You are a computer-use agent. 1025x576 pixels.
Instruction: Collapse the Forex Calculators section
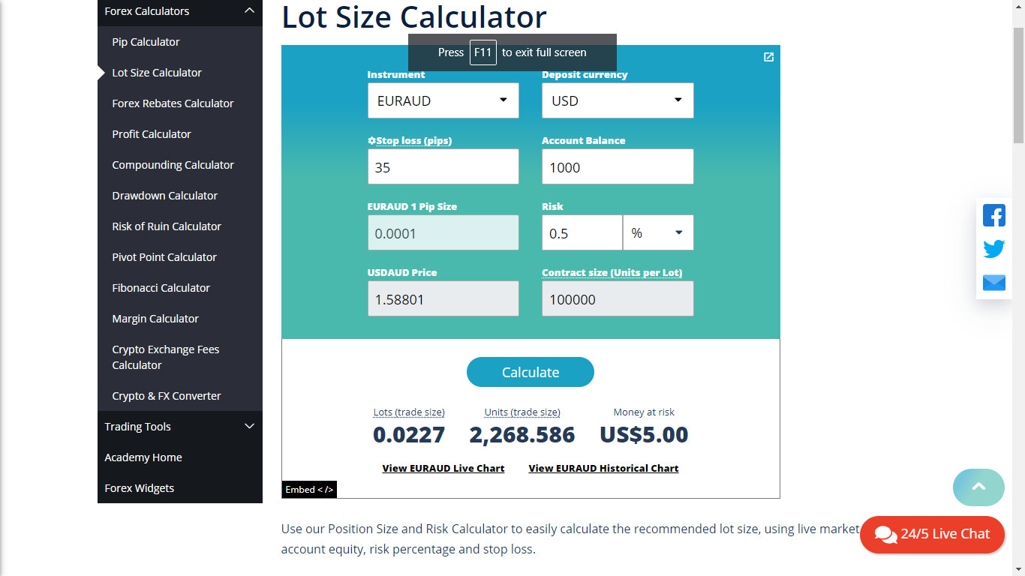coord(250,11)
